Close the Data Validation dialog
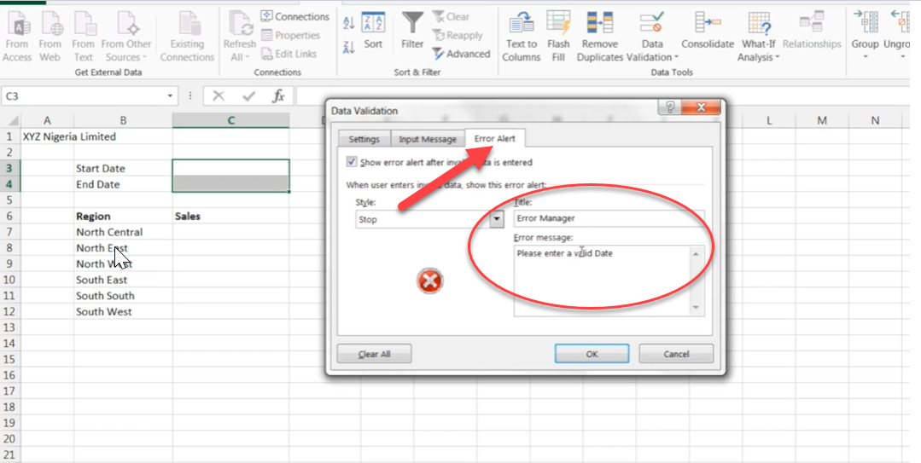 (700, 107)
